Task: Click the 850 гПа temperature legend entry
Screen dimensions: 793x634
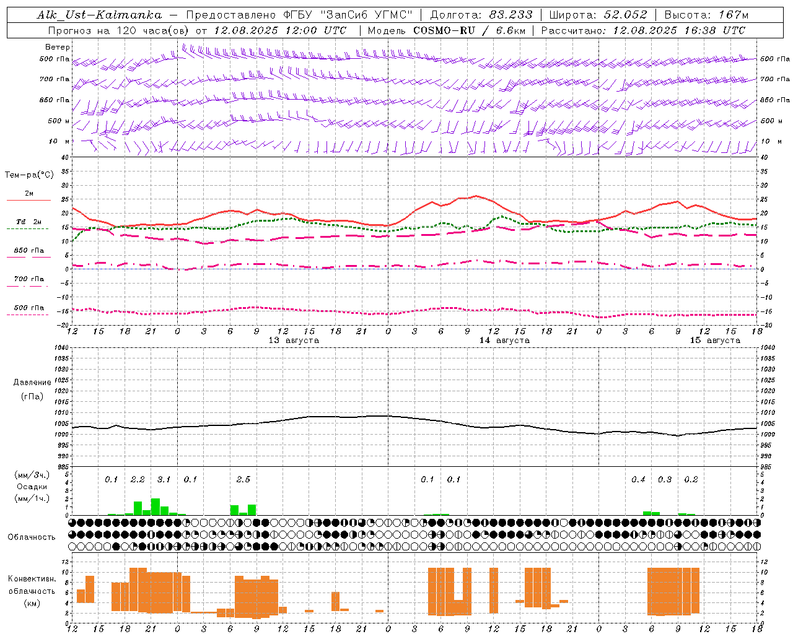Action: point(28,251)
